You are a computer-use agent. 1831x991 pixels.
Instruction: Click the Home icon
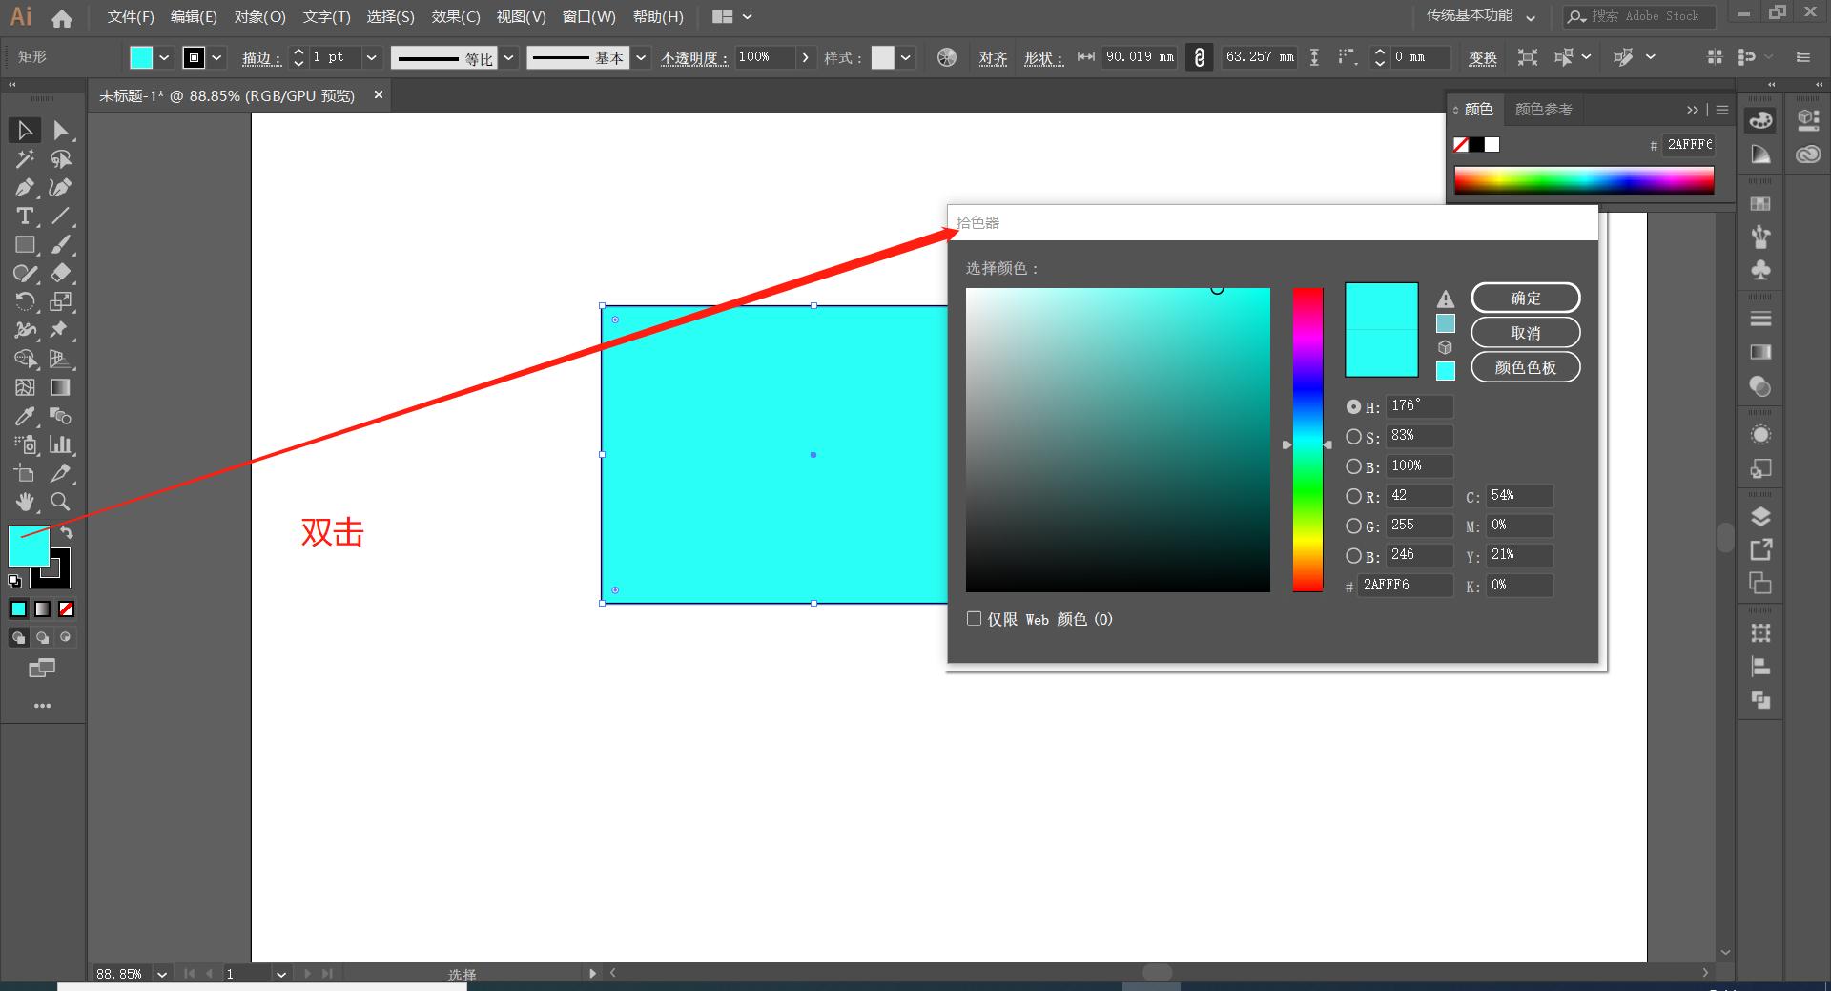pos(62,17)
